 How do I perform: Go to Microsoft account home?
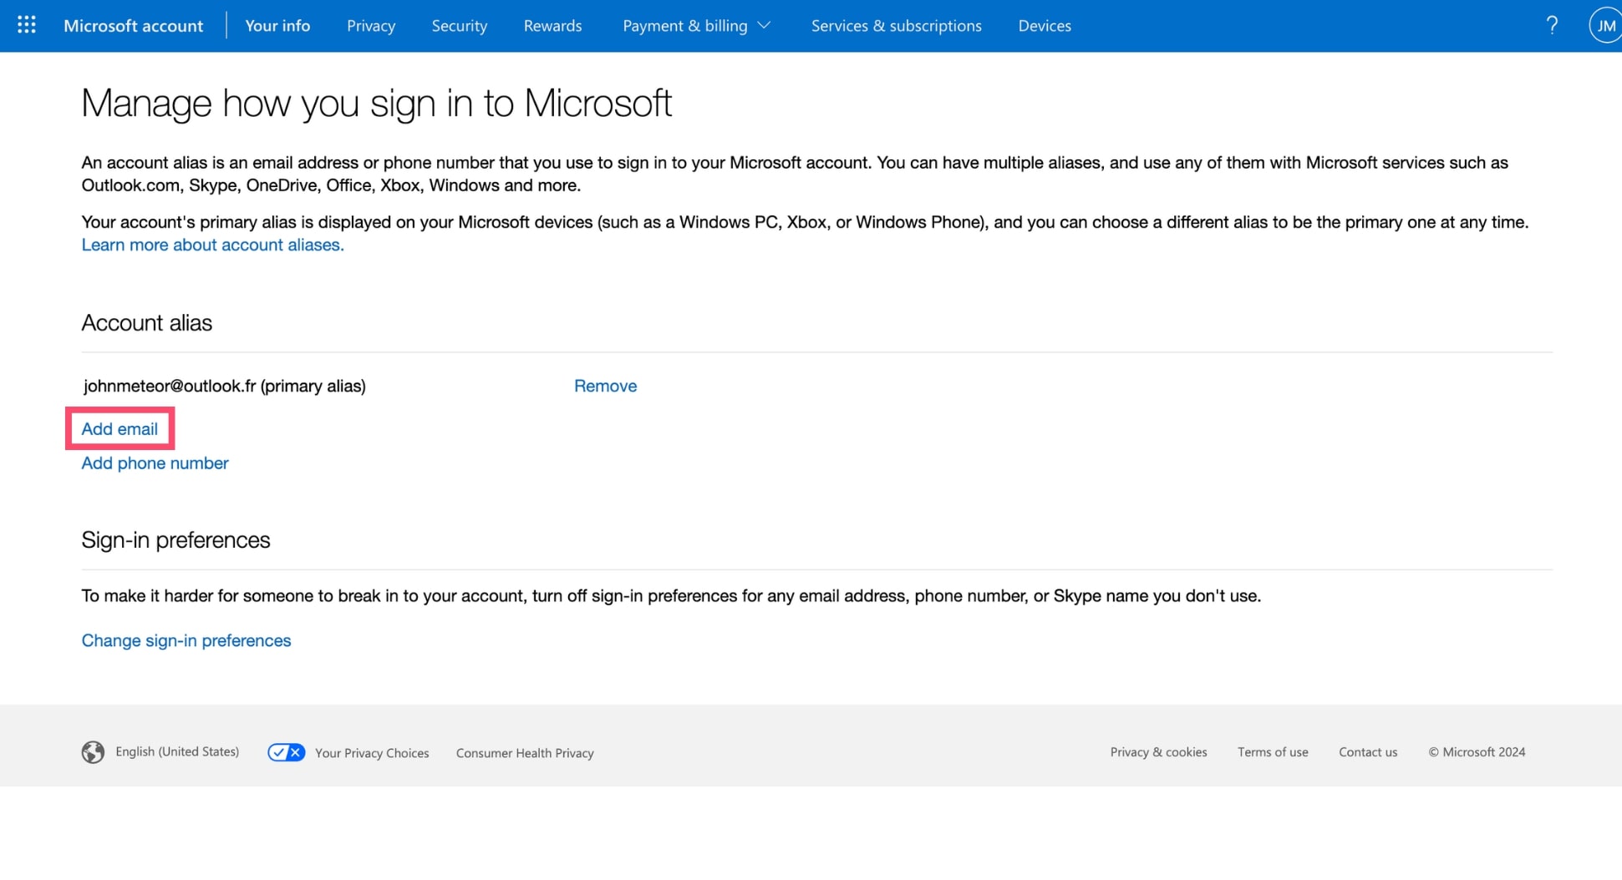click(x=133, y=26)
